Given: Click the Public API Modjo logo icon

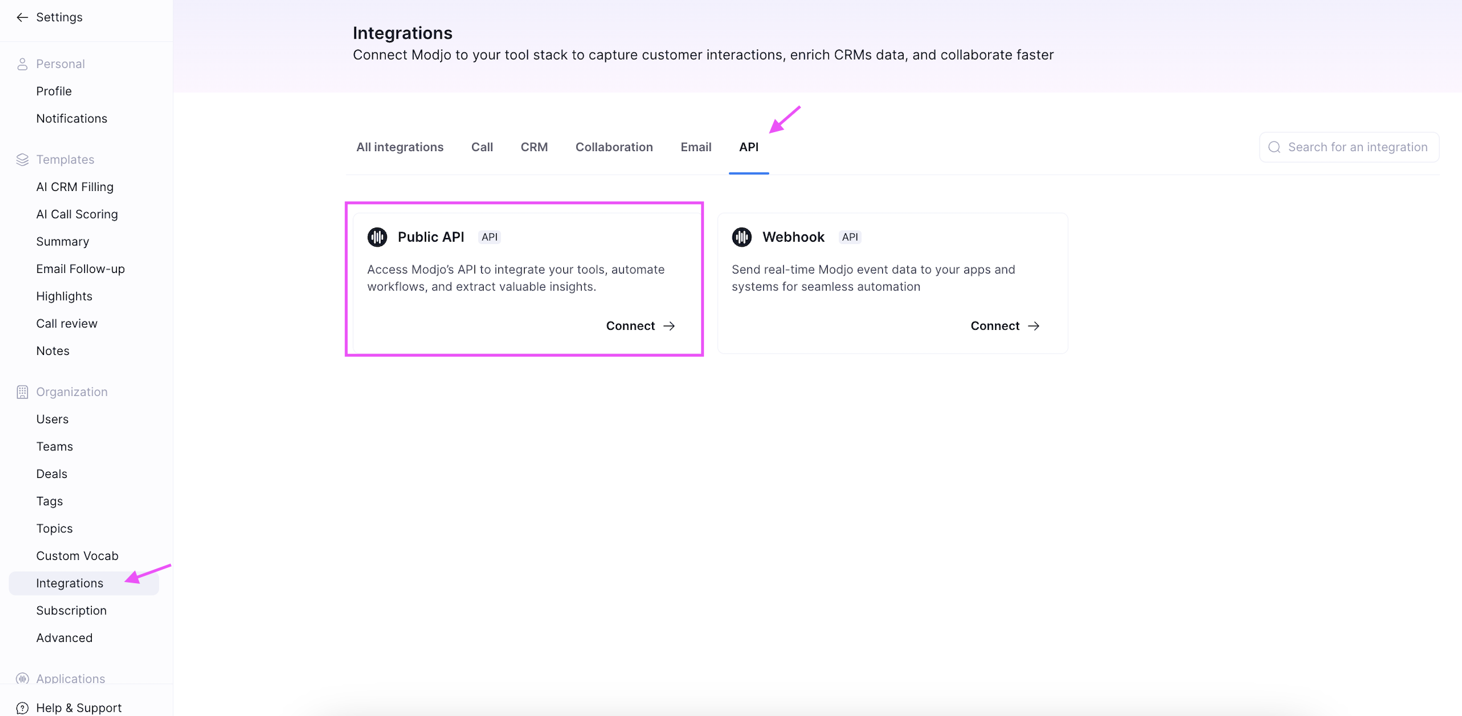Looking at the screenshot, I should coord(377,237).
